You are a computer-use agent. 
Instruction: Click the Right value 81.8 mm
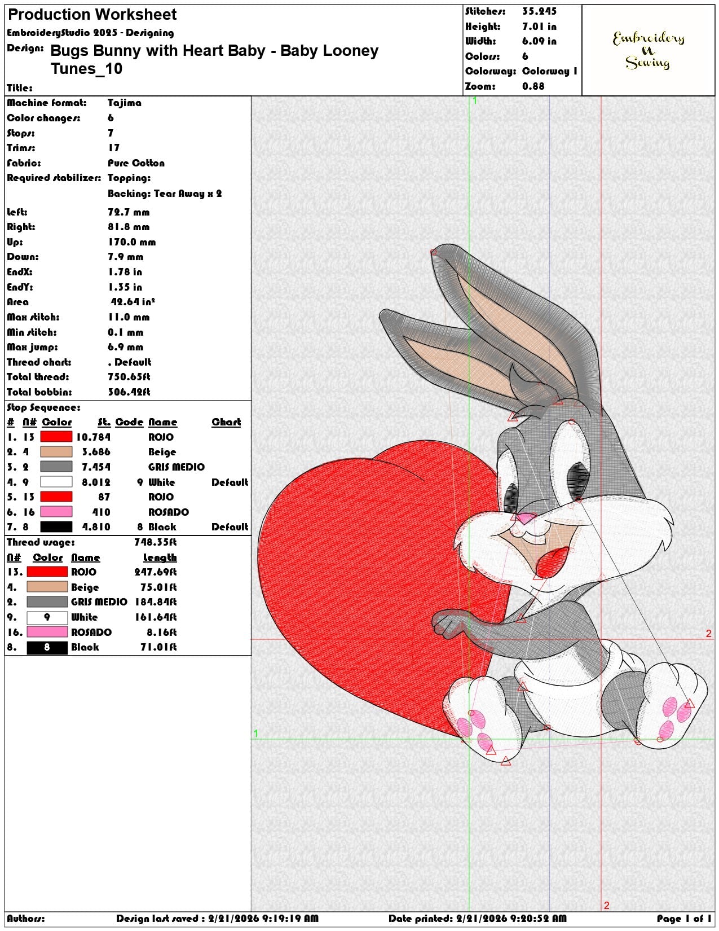coord(129,227)
